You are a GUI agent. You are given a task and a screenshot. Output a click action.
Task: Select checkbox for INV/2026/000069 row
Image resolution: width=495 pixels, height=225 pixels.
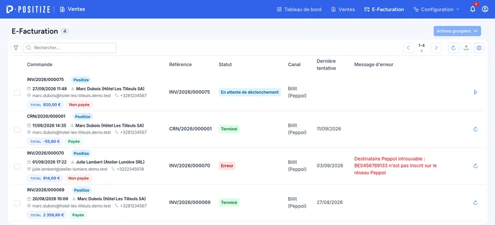click(17, 203)
